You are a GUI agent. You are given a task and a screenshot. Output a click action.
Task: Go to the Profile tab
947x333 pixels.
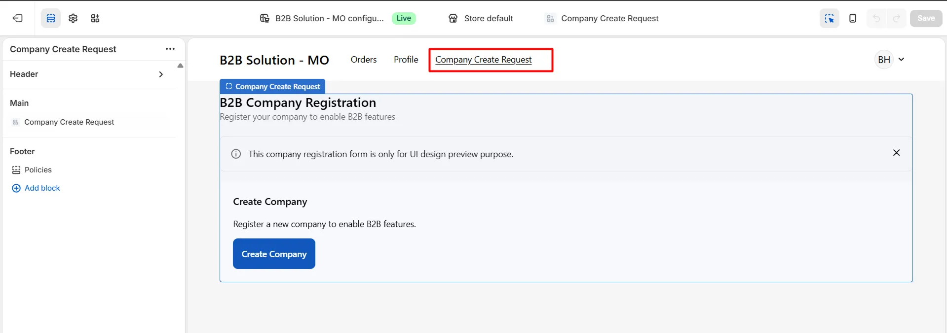(406, 60)
